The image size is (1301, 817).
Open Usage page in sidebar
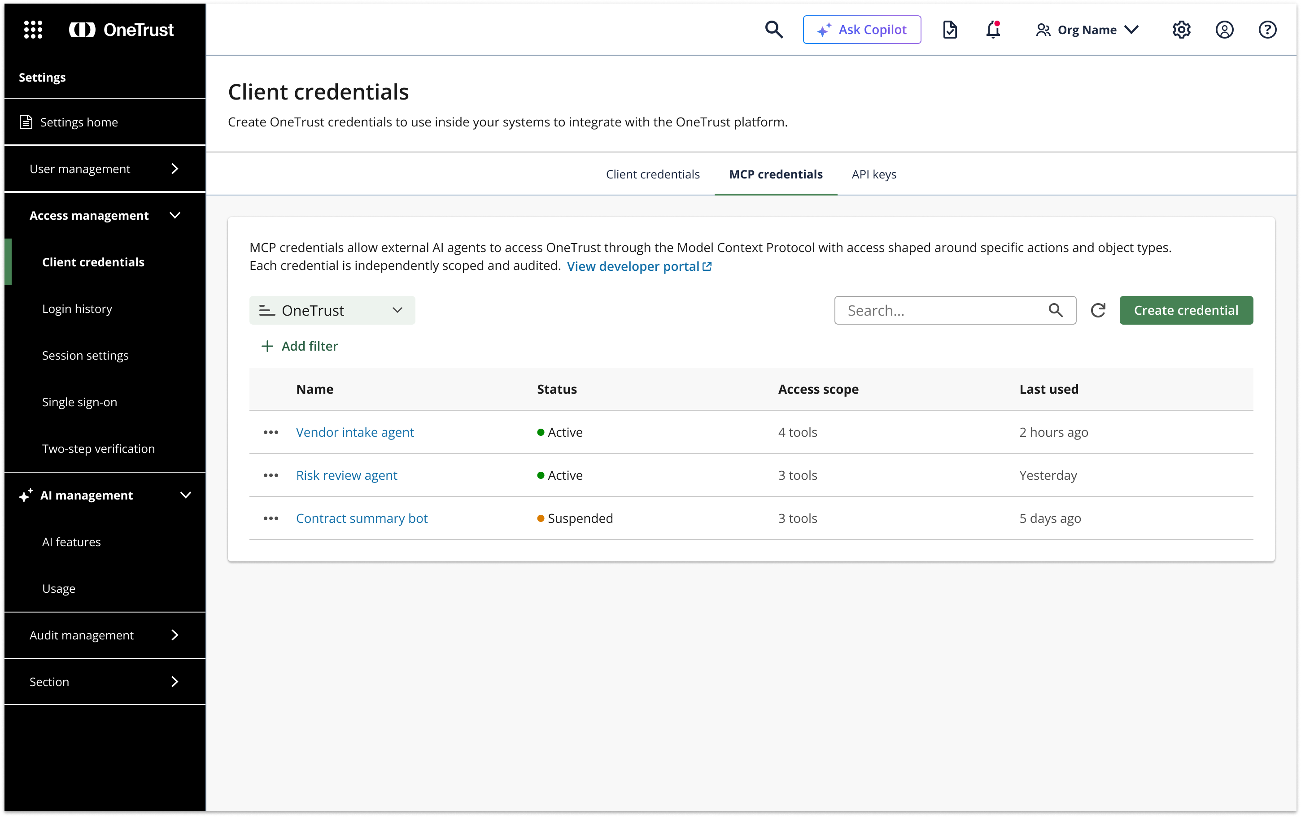tap(105, 589)
